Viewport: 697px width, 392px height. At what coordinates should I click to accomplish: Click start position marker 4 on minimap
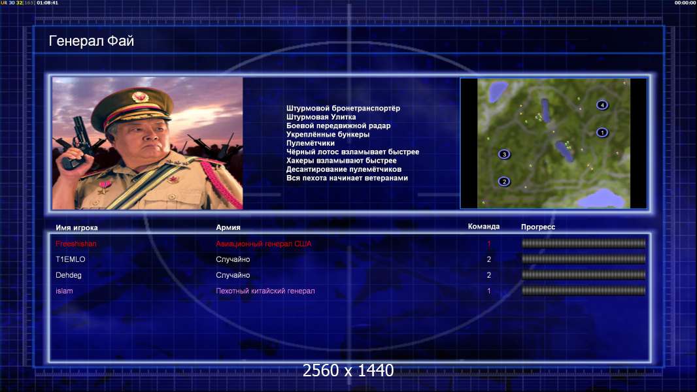click(602, 105)
